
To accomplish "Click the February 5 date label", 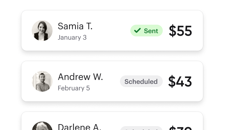I will pos(74,88).
